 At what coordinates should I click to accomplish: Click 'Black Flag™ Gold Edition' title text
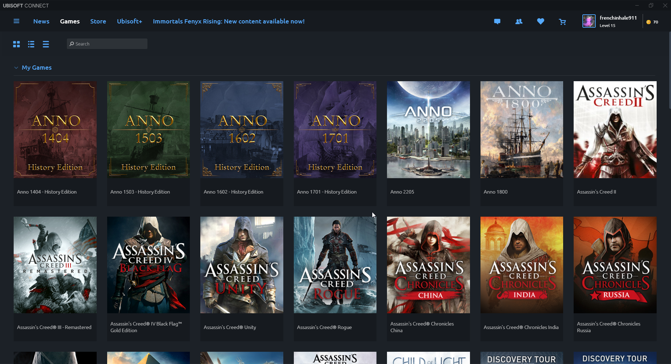coord(146,327)
